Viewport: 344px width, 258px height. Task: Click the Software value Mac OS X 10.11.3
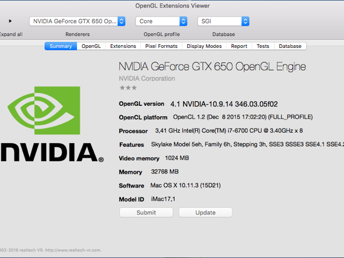(x=185, y=185)
